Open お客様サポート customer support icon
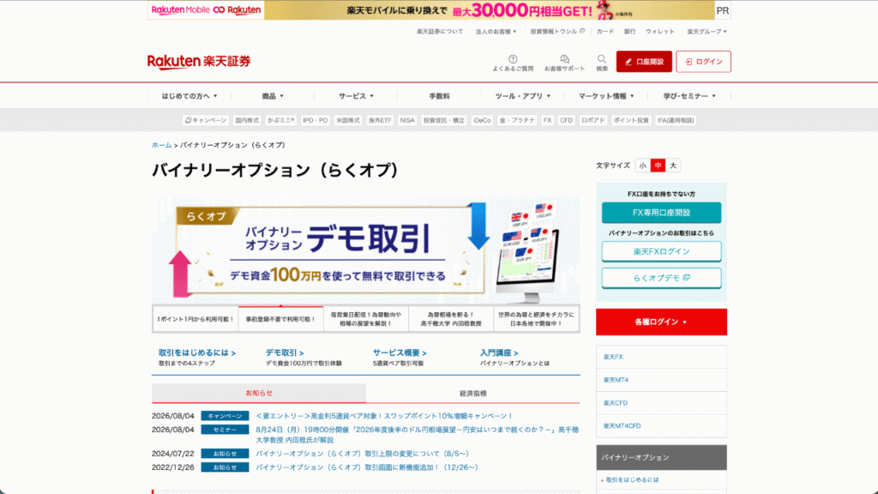Screen dimensions: 878x494 point(564,63)
